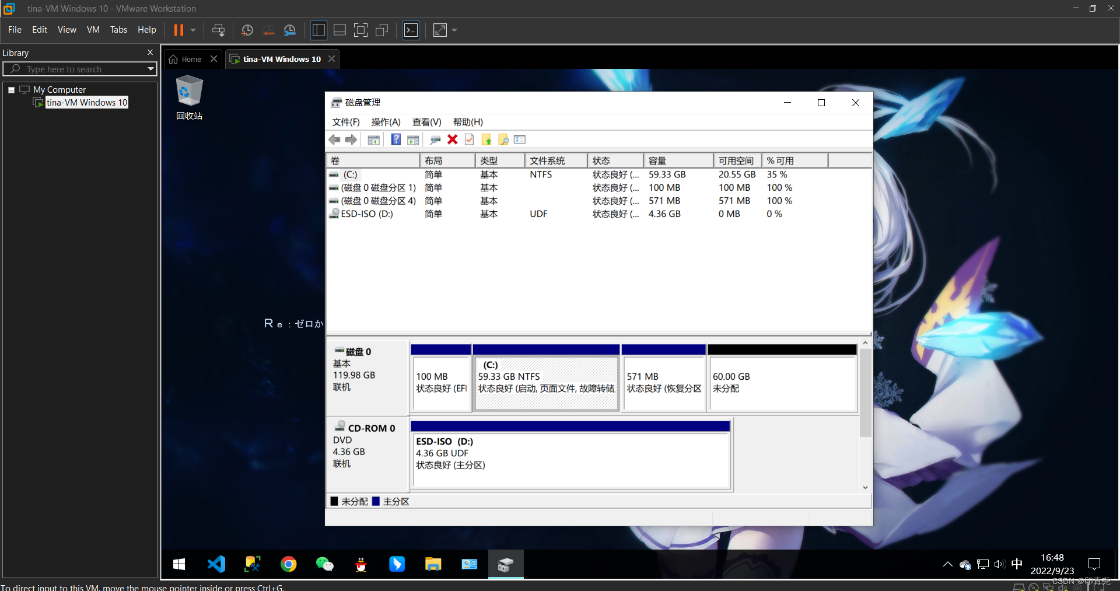Close the Library panel
This screenshot has width=1120, height=591.
coord(150,53)
